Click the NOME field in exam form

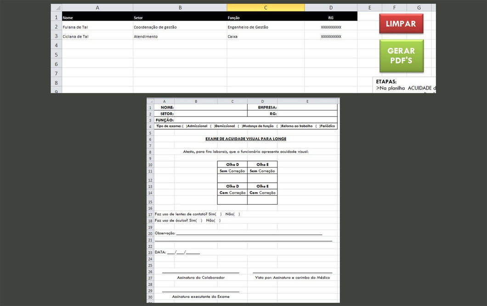tap(210, 107)
